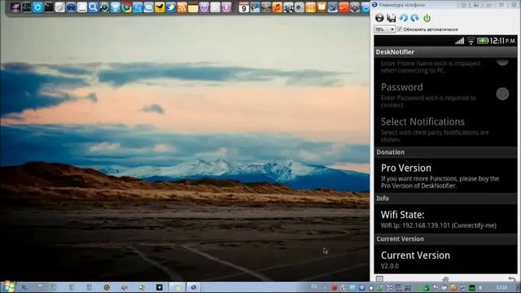Click the rotate right blue arrow icon

click(x=415, y=18)
